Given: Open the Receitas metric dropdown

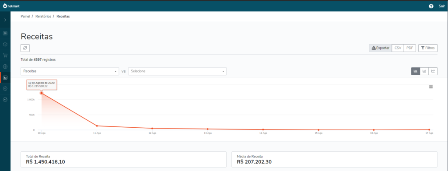Looking at the screenshot, I should click(x=70, y=71).
